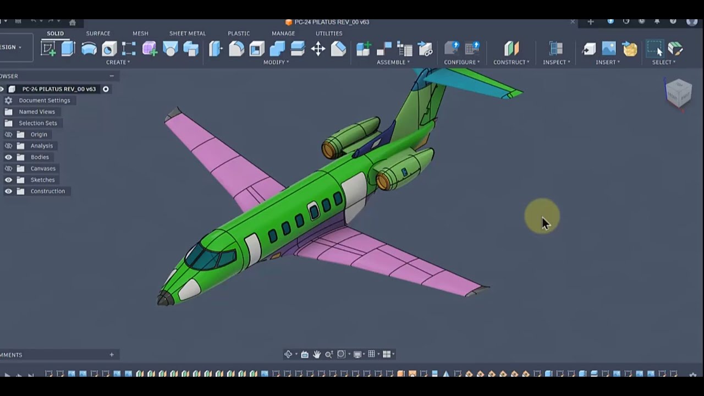Expand Comments panel with plus button
This screenshot has width=704, height=396.
(112, 355)
